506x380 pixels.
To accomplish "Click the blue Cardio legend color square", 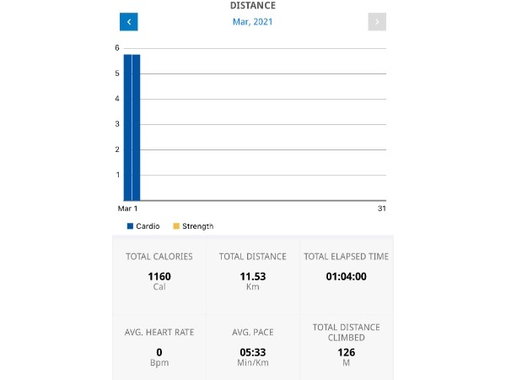I will tap(131, 226).
